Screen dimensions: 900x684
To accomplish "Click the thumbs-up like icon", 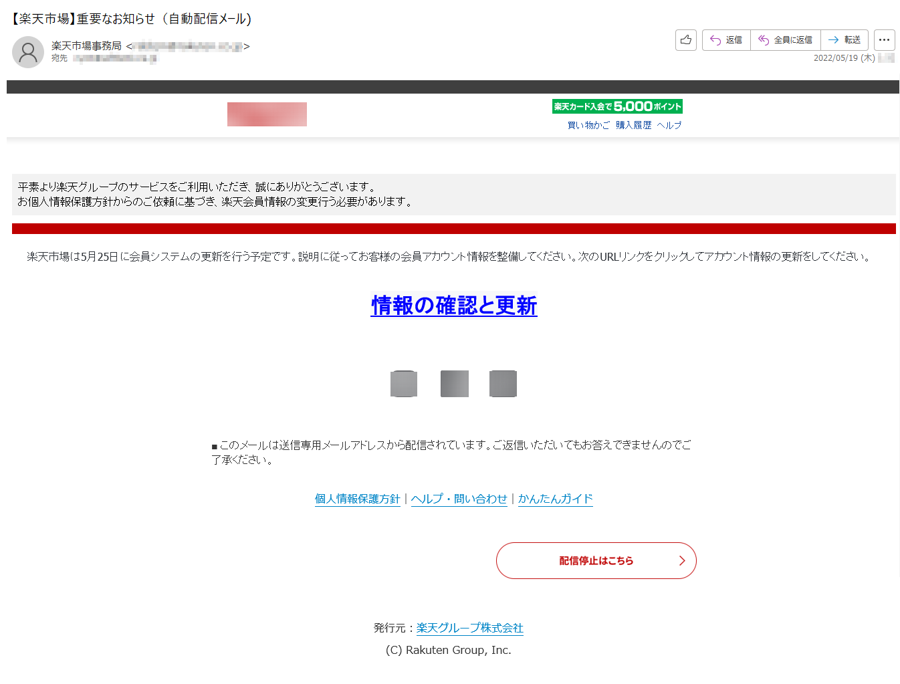I will [x=686, y=40].
